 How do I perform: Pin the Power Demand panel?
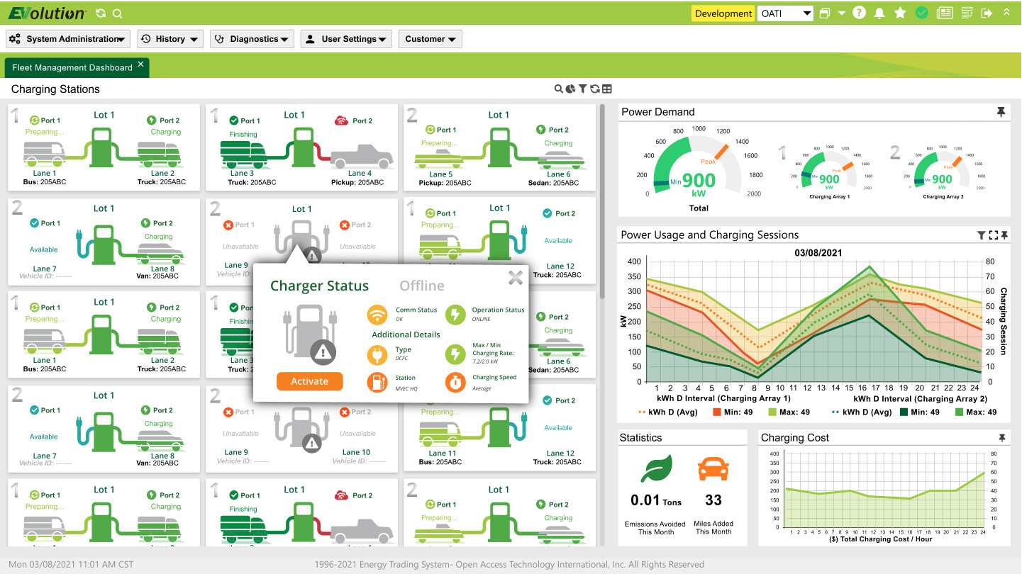click(x=1001, y=111)
